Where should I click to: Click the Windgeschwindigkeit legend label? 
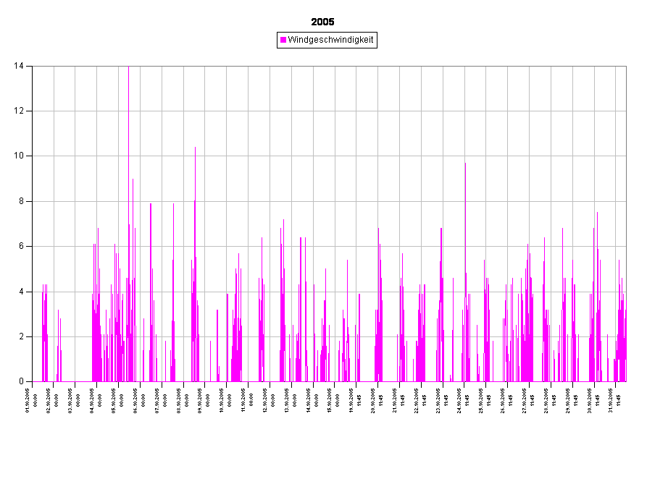[330, 41]
